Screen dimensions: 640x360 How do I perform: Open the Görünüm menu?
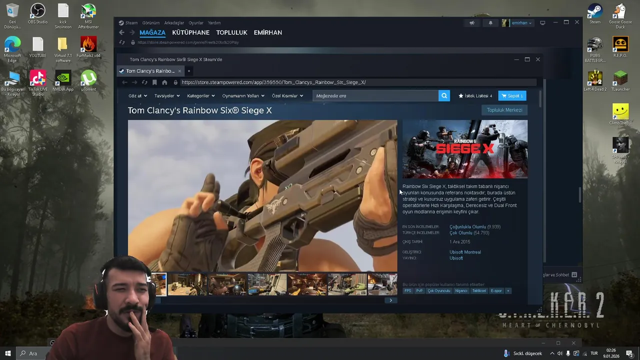point(150,22)
